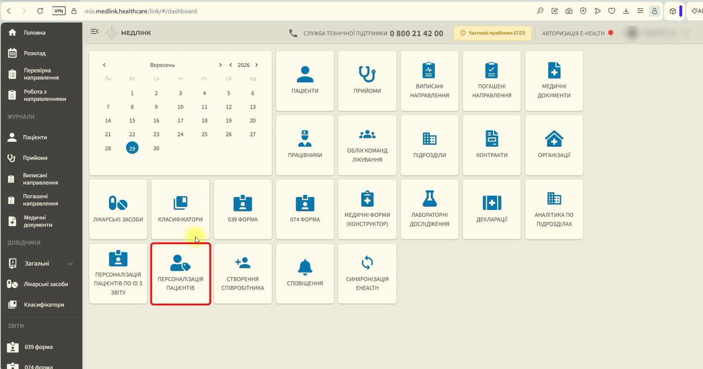Switch calendar to previous year
703x369 pixels.
(231, 65)
